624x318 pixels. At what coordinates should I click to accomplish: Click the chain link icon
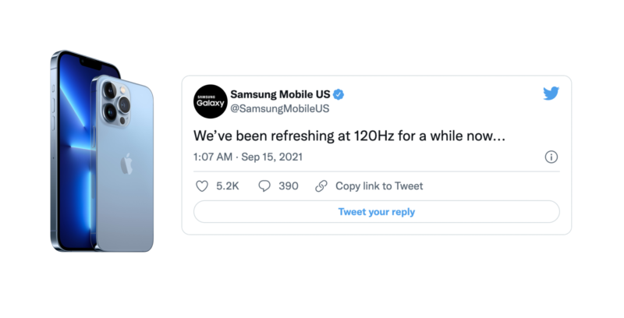coord(321,186)
